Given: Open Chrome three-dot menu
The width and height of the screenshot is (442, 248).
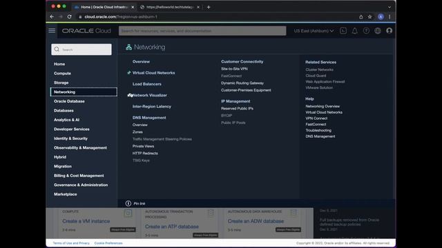Looking at the screenshot, I should click(x=390, y=17).
